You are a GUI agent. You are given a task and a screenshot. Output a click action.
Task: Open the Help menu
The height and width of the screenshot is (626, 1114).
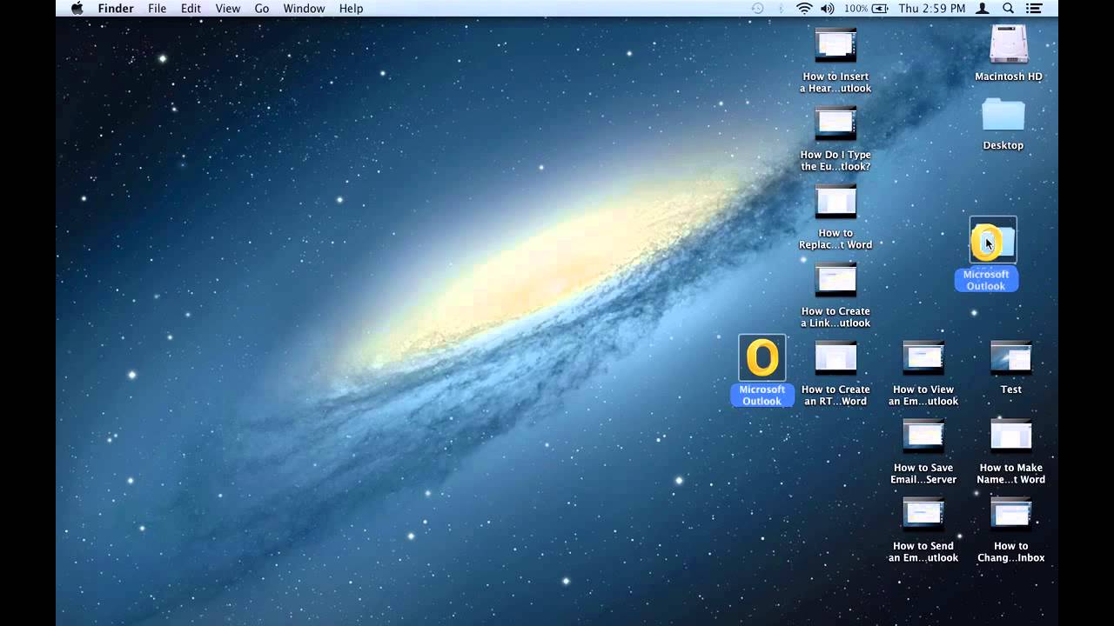351,9
